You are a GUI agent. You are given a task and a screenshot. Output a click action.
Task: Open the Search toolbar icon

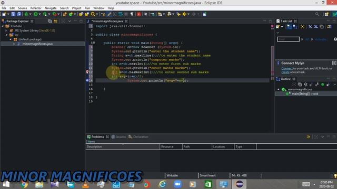(93, 14)
